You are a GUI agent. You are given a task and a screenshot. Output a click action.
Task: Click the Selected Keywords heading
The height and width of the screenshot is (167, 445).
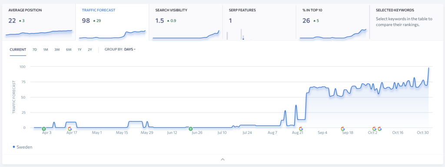pos(395,10)
